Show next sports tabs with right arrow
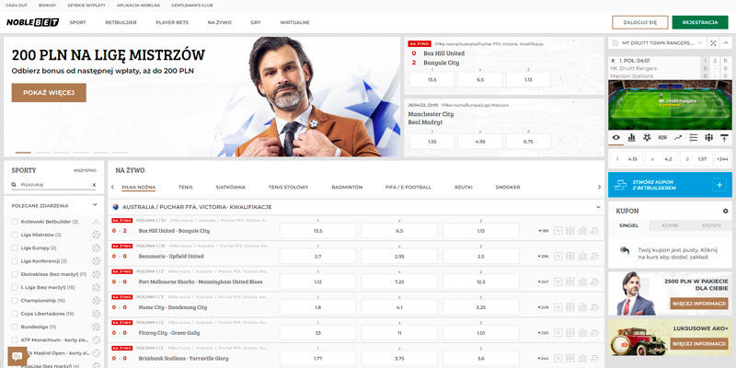736x368 pixels. [599, 187]
